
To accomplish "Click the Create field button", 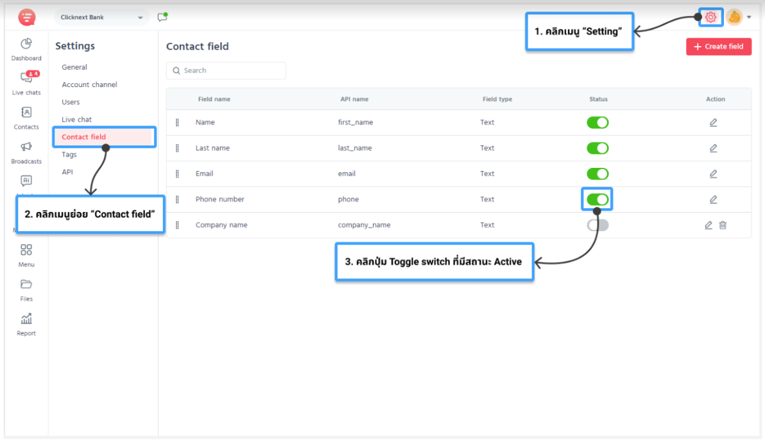I will coord(719,47).
